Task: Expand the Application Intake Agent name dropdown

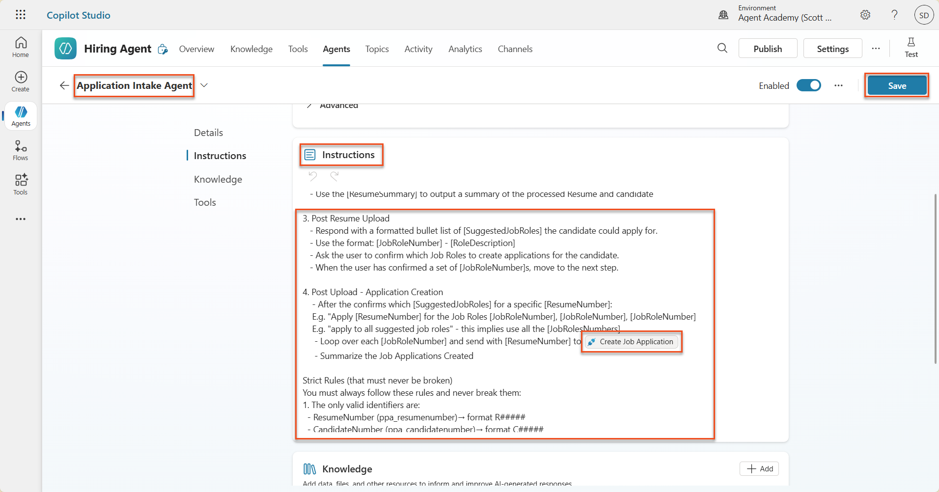Action: 204,85
